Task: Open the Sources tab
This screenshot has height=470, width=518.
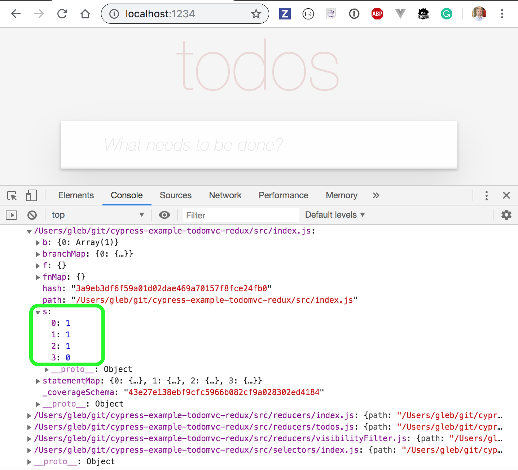Action: (x=176, y=195)
